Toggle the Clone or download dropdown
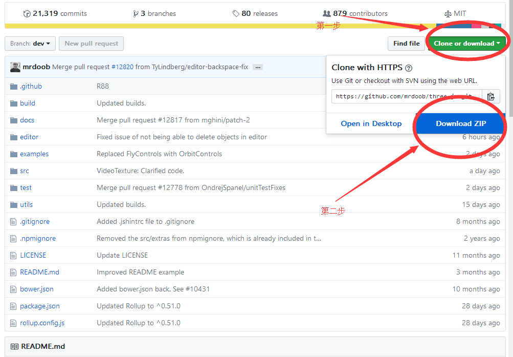The width and height of the screenshot is (513, 357). [467, 44]
